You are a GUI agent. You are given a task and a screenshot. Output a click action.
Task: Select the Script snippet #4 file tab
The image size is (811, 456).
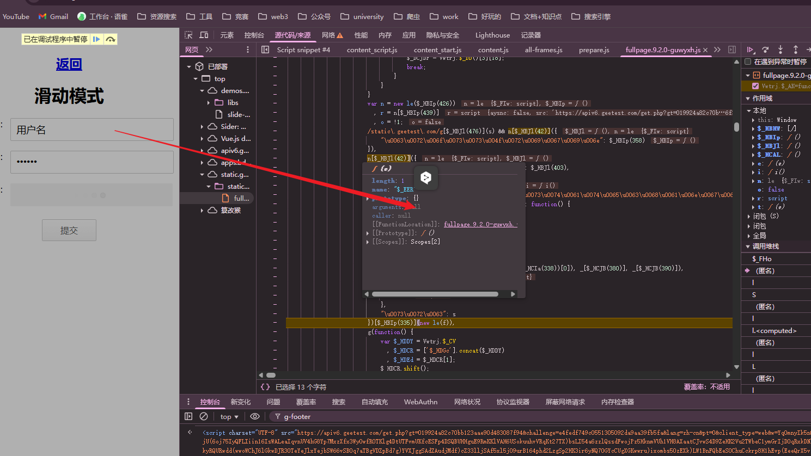(303, 50)
